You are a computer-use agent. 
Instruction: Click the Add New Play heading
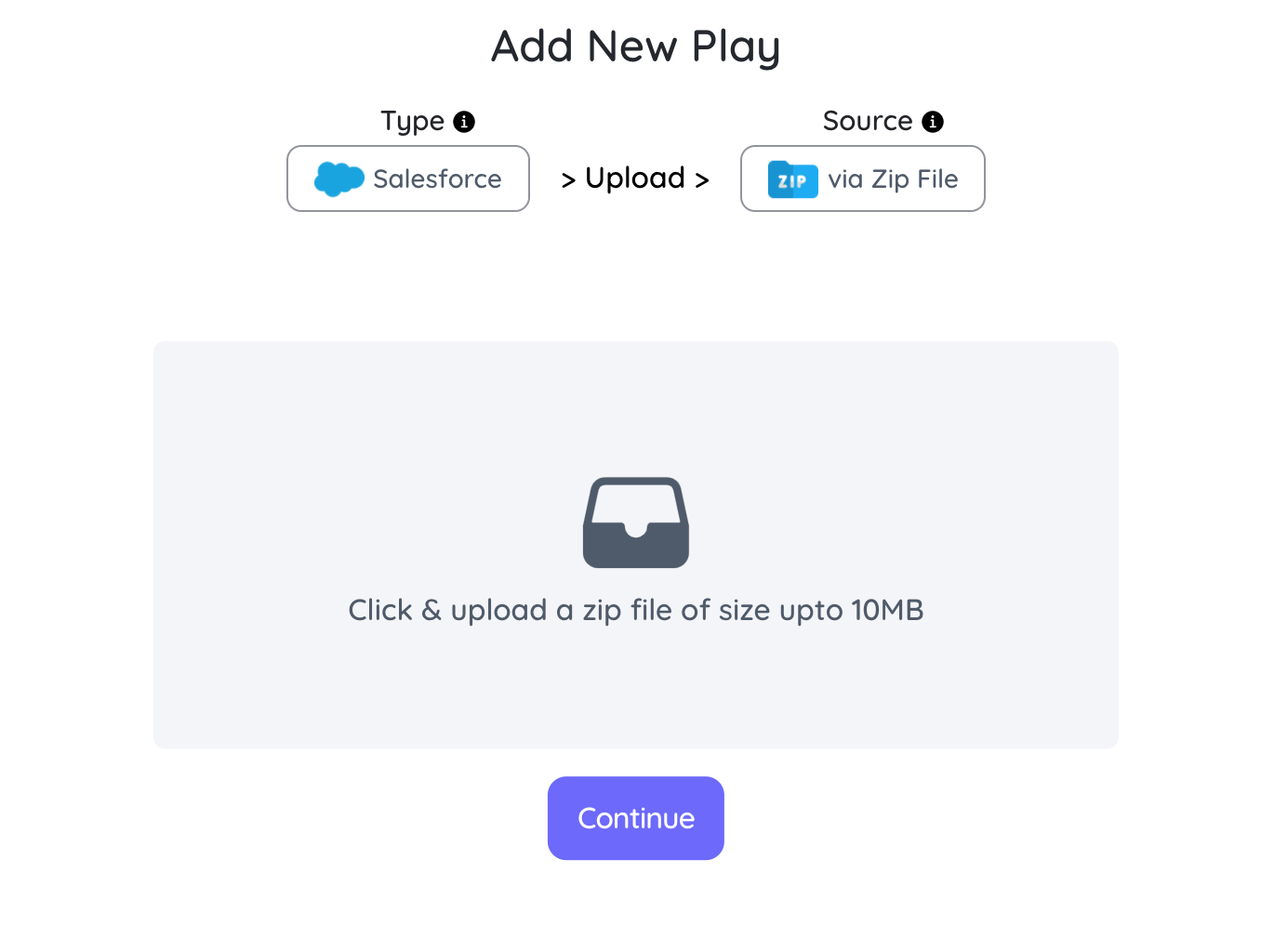coord(636,46)
